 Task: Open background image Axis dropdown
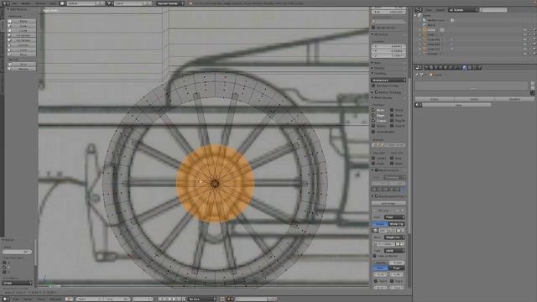click(x=394, y=217)
